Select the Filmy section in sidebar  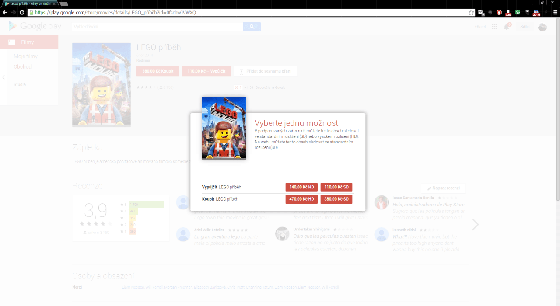(29, 42)
